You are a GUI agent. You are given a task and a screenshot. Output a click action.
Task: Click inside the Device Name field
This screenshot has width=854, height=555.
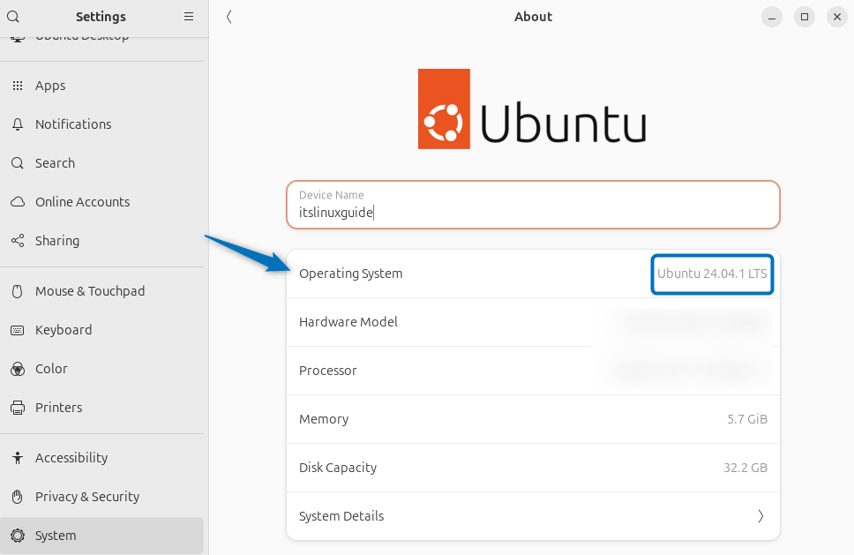[533, 212]
